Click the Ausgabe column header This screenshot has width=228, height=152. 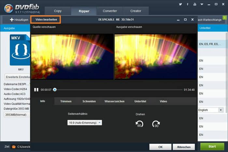pyautogui.click(x=9, y=28)
